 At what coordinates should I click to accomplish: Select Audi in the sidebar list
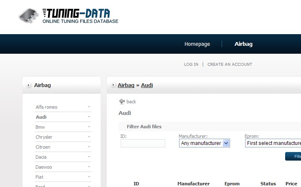(41, 117)
